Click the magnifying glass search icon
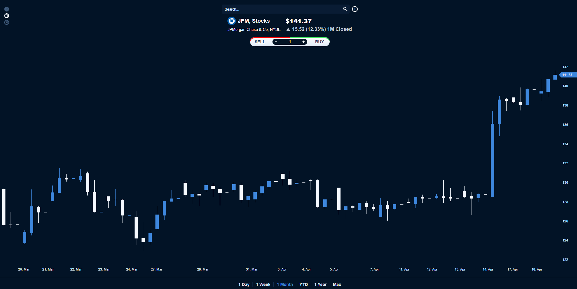The image size is (577, 289). [345, 9]
